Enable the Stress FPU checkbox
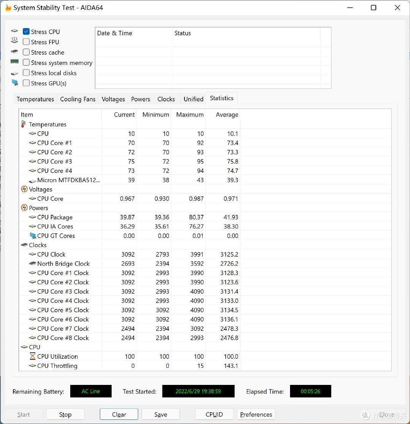 (x=26, y=42)
